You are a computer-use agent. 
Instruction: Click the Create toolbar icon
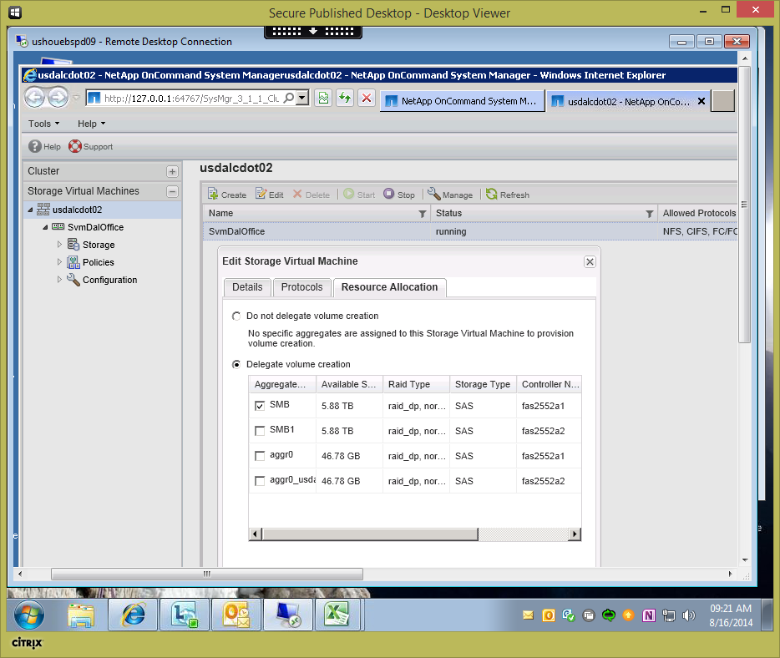[214, 195]
